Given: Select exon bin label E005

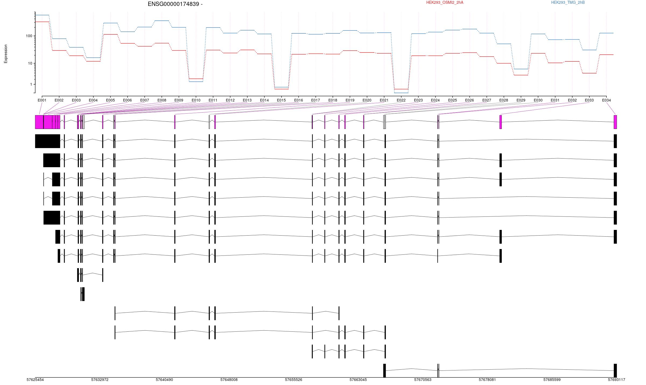Looking at the screenshot, I should (110, 100).
